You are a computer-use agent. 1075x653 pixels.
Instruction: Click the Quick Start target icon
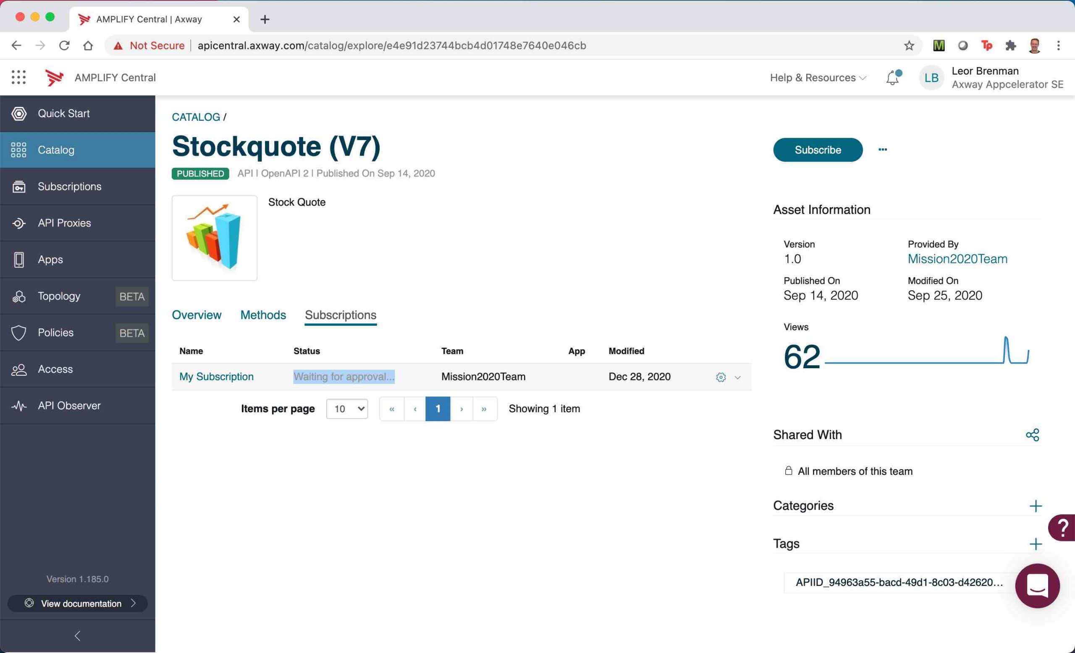tap(19, 114)
